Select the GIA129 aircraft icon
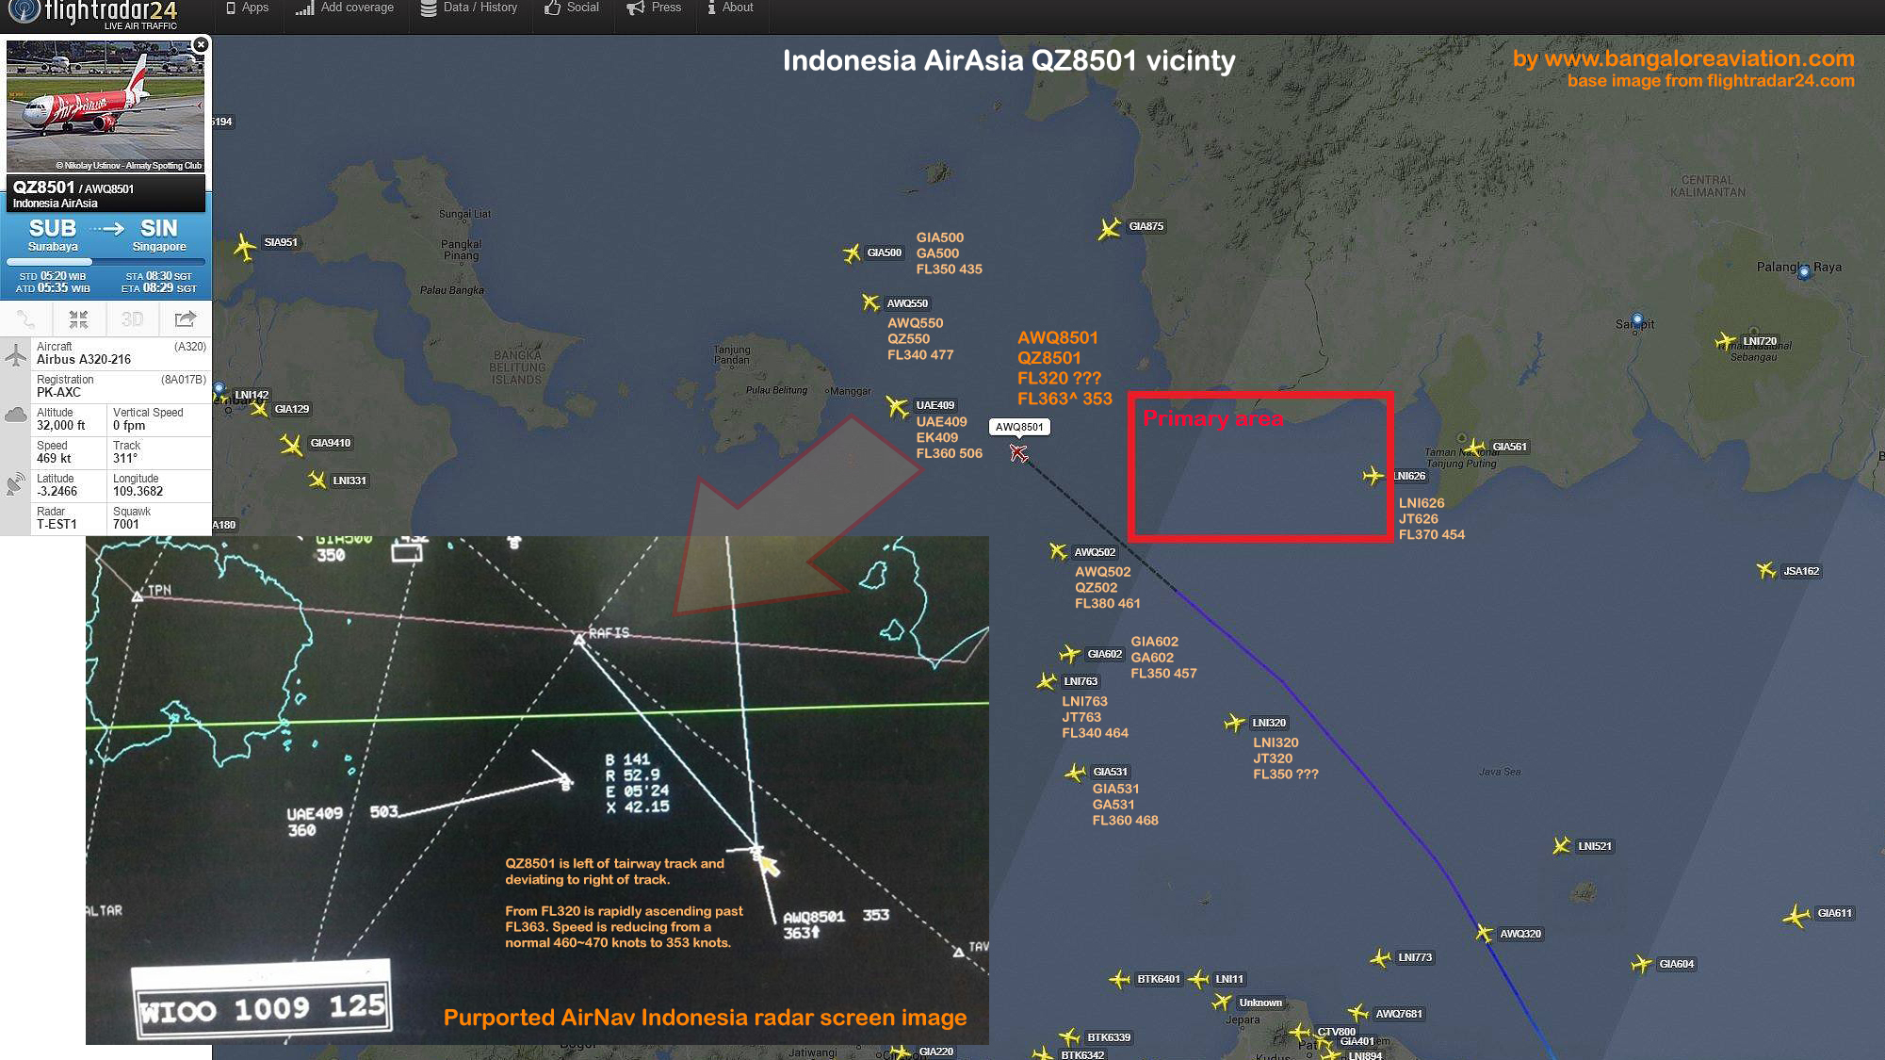The height and width of the screenshot is (1060, 1885). coord(259,410)
